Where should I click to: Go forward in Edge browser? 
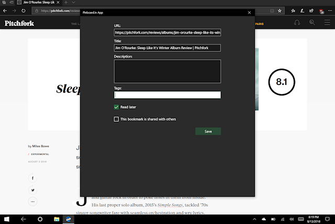pyautogui.click(x=14, y=10)
